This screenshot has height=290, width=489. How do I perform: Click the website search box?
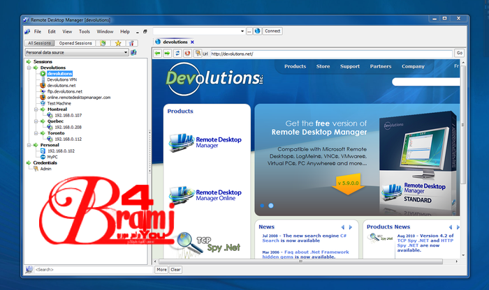click(x=426, y=82)
